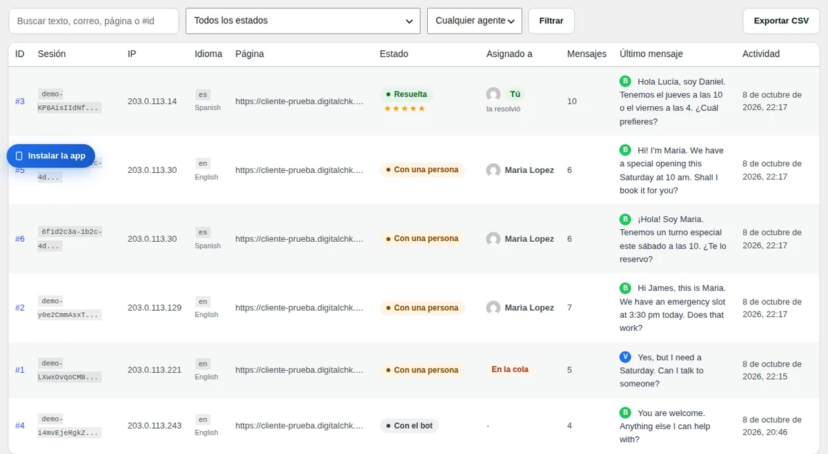Image resolution: width=828 pixels, height=454 pixels.
Task: Click the green B badge before '¡Hola! Soy Maria'
Action: pyautogui.click(x=625, y=218)
